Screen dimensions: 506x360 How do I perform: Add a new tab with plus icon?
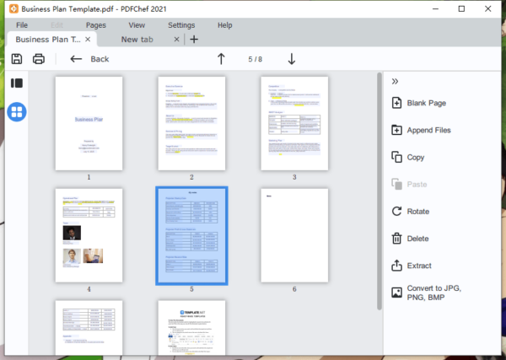click(194, 40)
